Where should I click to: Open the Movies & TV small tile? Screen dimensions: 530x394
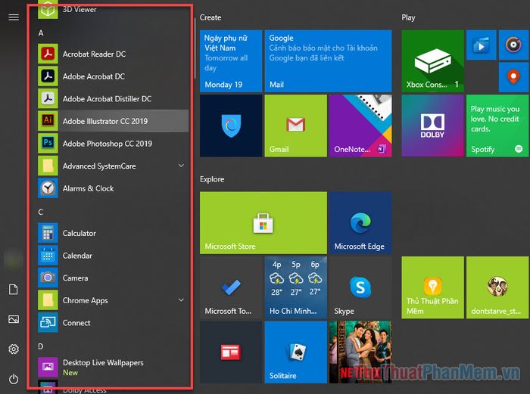(482, 45)
